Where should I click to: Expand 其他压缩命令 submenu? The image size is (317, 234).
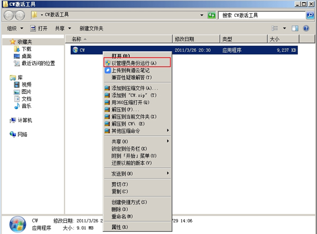(x=137, y=131)
